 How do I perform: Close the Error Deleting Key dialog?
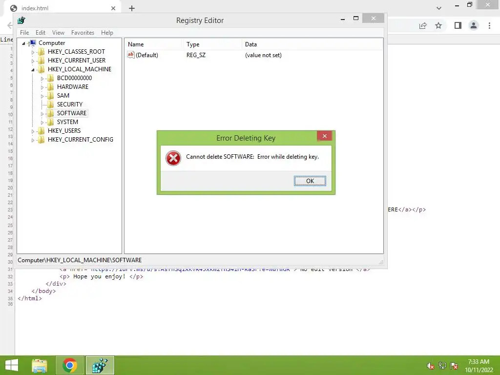coord(324,136)
